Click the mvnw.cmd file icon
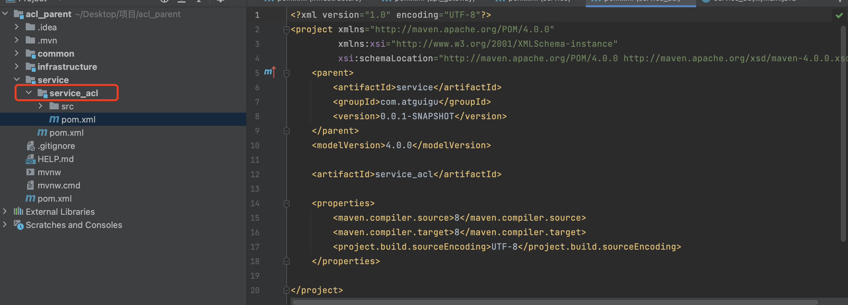The image size is (848, 305). [x=30, y=185]
